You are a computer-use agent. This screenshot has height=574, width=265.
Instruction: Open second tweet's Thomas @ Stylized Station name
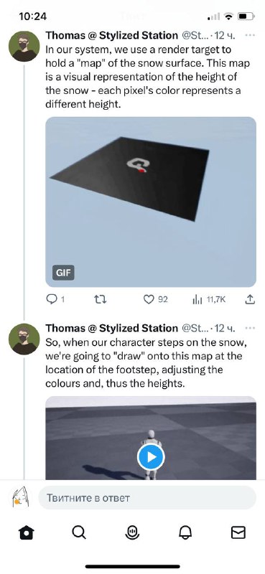click(112, 328)
